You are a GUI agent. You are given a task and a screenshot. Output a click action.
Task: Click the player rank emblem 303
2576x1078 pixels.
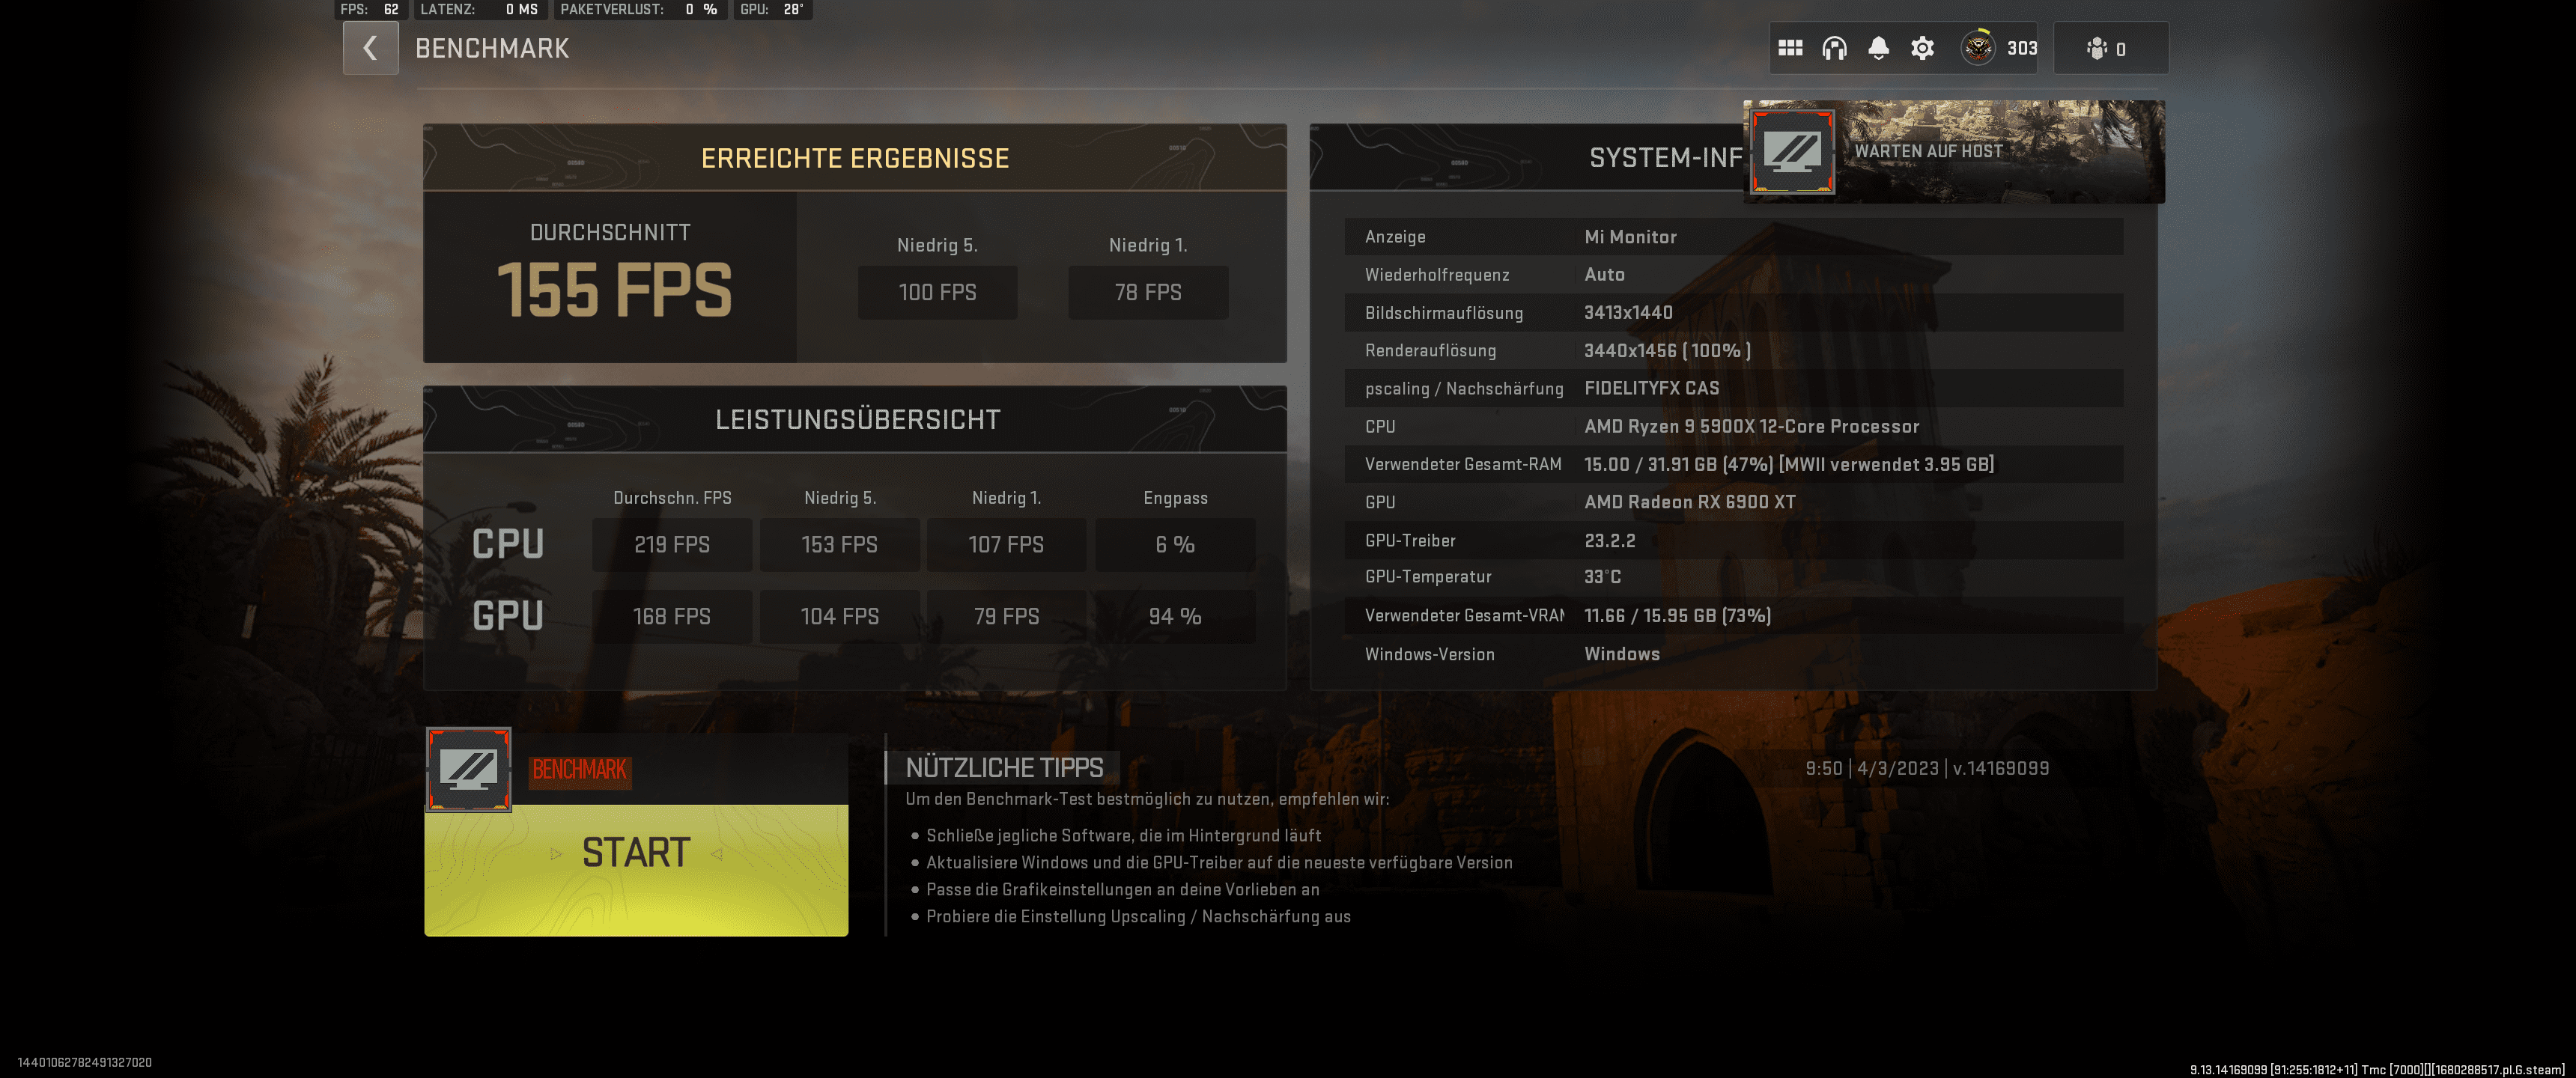pos(1978,48)
